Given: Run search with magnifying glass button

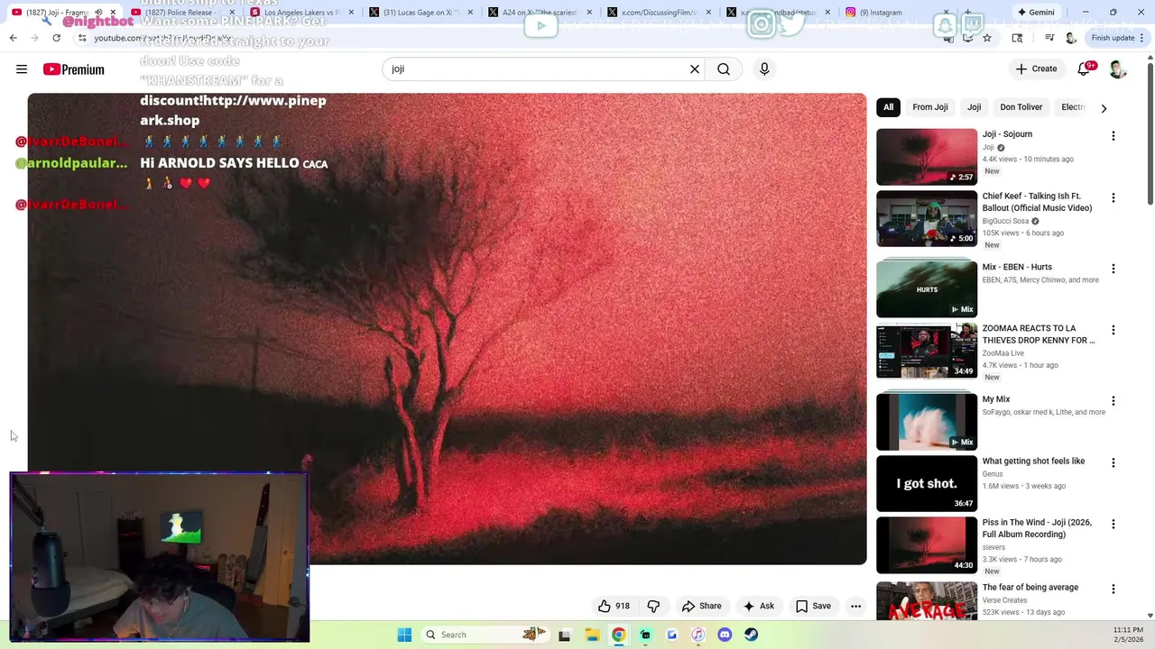Looking at the screenshot, I should [x=724, y=69].
